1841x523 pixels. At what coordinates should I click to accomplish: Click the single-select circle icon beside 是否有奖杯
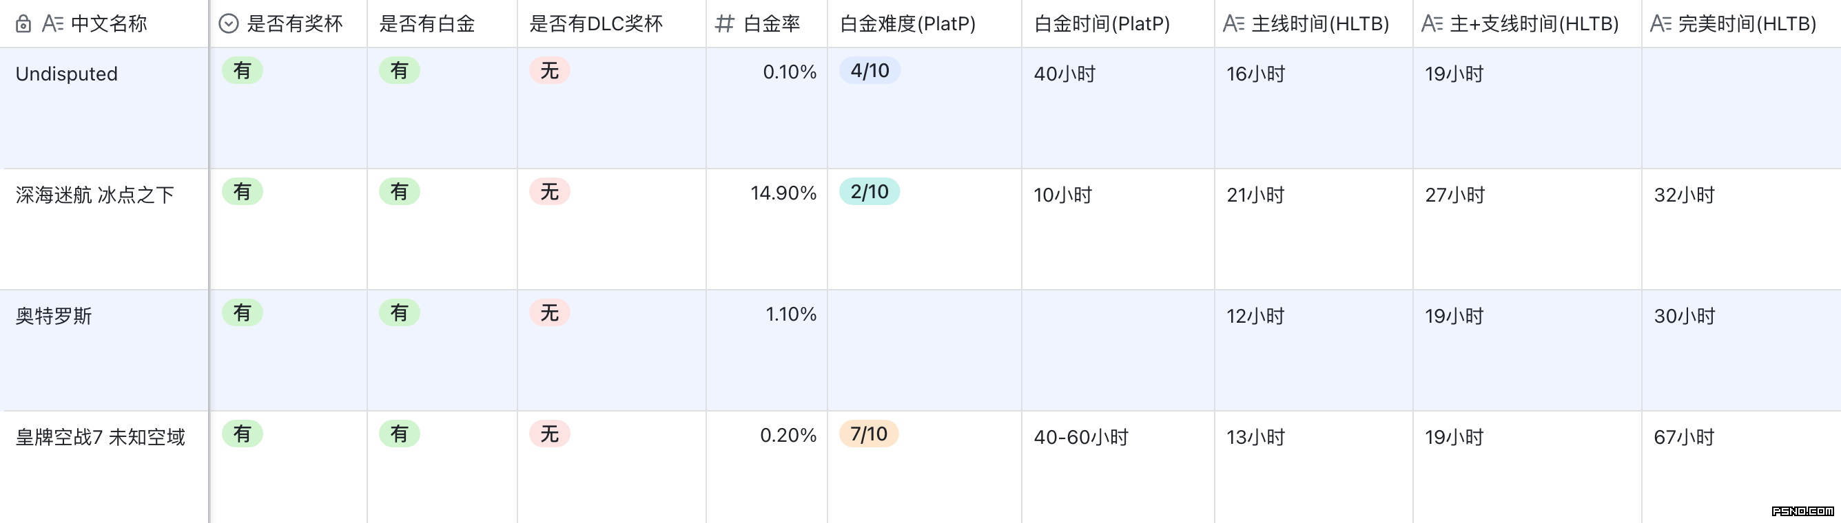point(228,24)
